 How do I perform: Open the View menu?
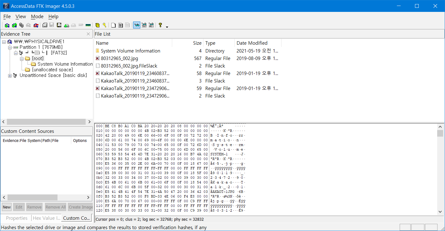pyautogui.click(x=21, y=17)
